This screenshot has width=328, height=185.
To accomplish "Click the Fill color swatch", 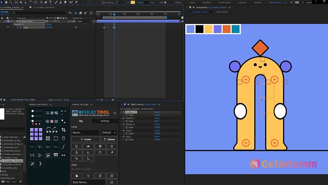I will coord(133,3).
